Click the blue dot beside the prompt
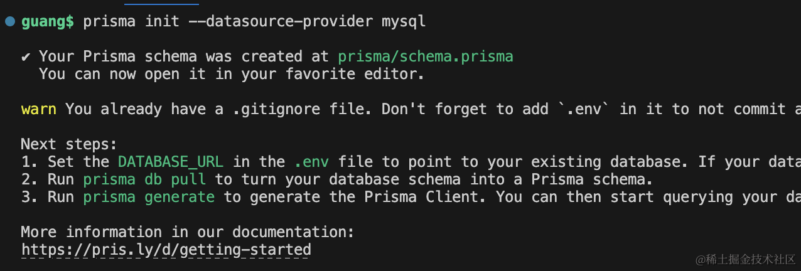Viewport: 801px width, 271px height. point(10,21)
